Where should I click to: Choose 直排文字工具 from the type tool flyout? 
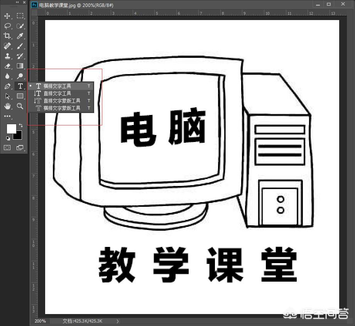pos(58,93)
